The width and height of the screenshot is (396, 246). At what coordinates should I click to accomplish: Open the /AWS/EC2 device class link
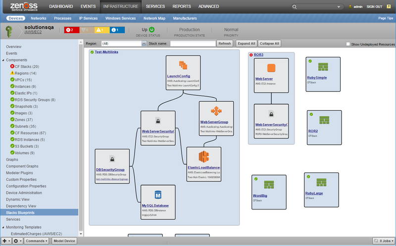33,32
